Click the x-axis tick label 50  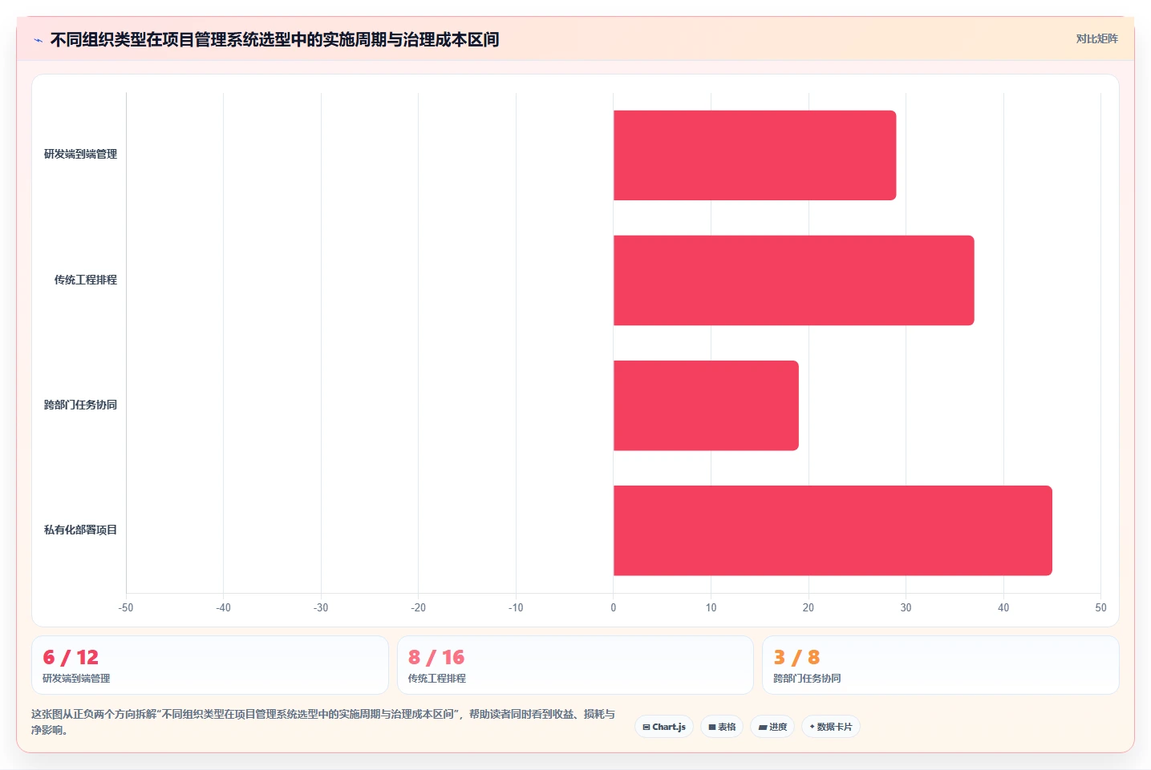coord(1100,607)
